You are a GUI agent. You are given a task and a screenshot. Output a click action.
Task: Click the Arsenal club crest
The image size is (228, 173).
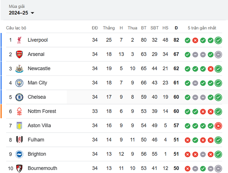coord(19,54)
